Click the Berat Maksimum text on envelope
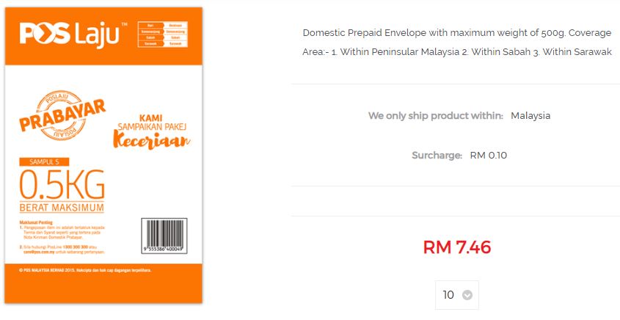The width and height of the screenshot is (620, 320). (x=62, y=208)
